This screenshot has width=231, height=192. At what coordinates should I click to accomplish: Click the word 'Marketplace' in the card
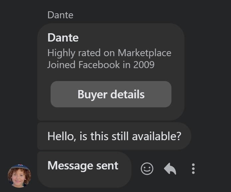[x=144, y=52]
